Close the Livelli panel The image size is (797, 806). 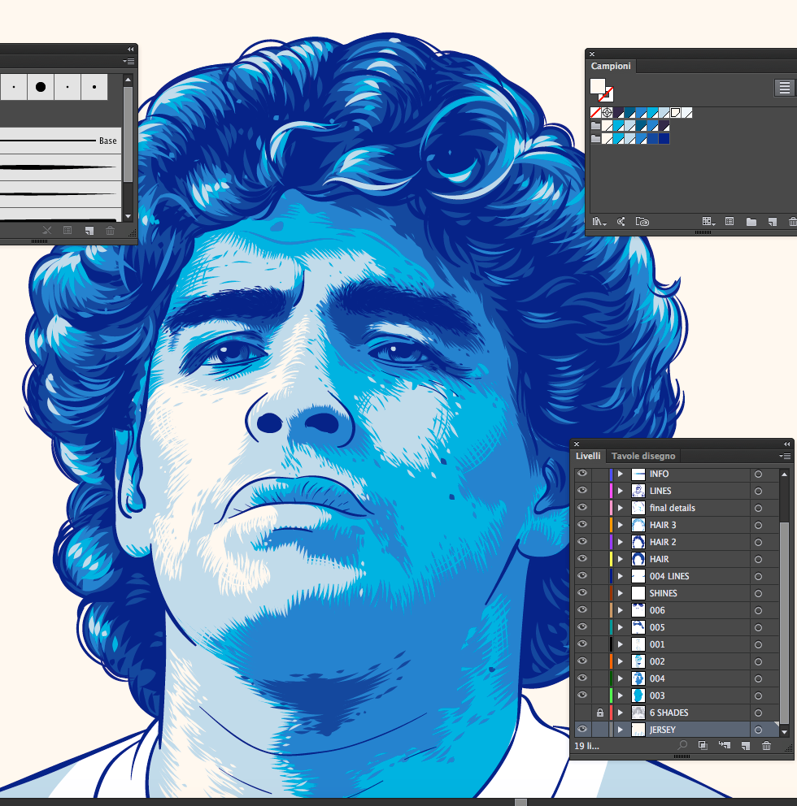(577, 444)
